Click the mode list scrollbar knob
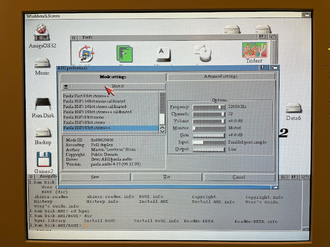The height and width of the screenshot is (247, 330). (x=162, y=119)
